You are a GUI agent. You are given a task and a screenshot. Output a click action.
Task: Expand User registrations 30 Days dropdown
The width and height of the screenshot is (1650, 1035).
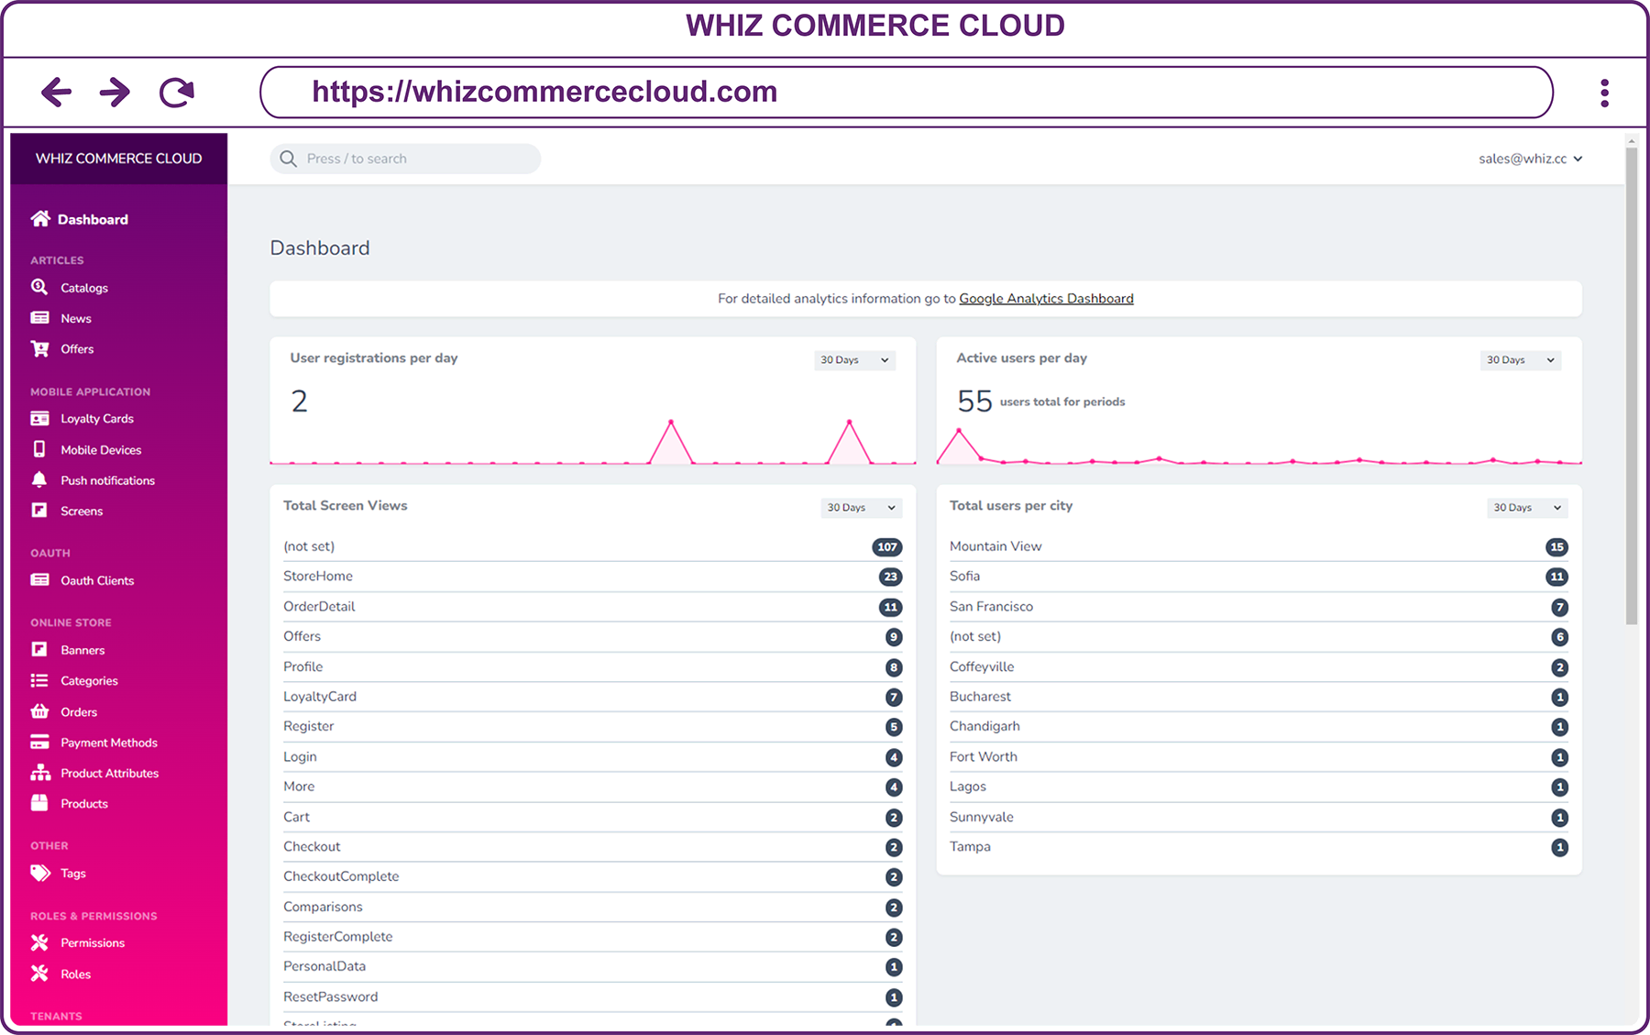click(854, 360)
